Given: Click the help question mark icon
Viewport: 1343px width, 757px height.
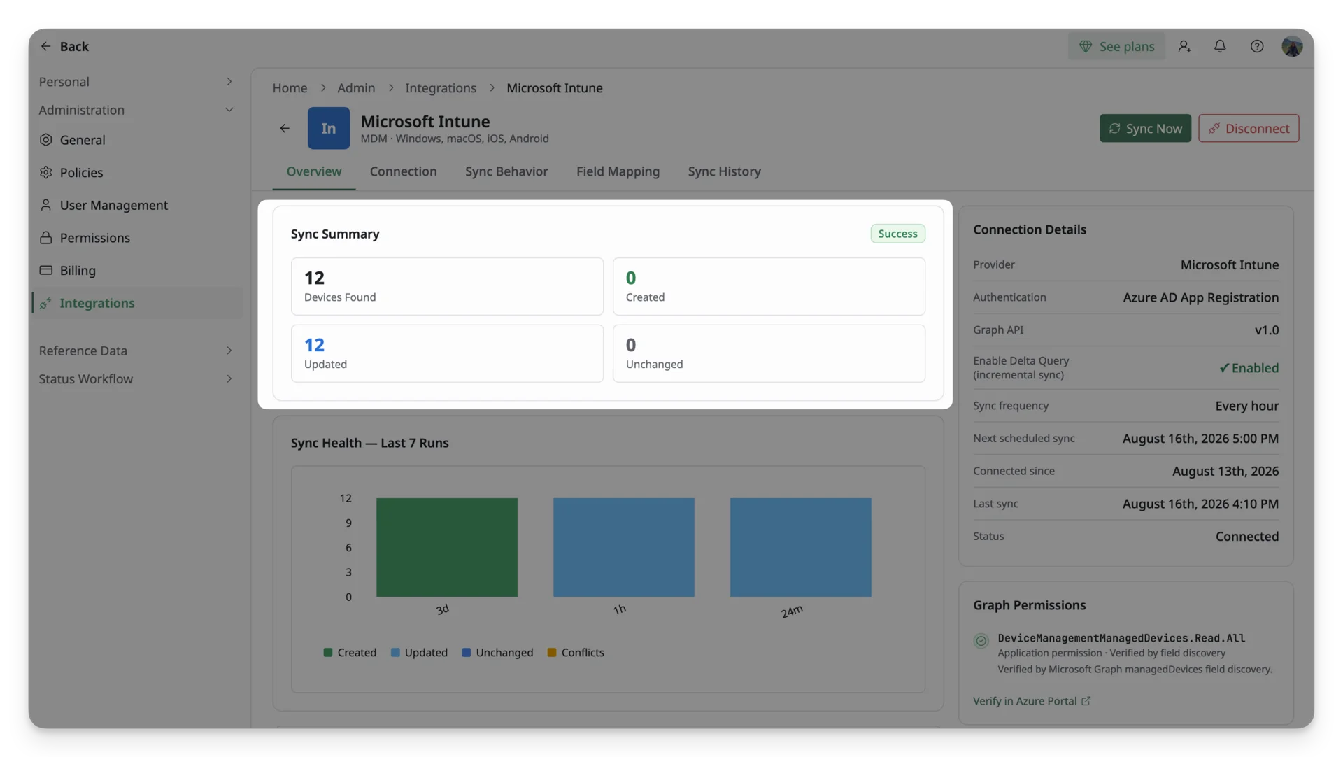Looking at the screenshot, I should [1257, 46].
